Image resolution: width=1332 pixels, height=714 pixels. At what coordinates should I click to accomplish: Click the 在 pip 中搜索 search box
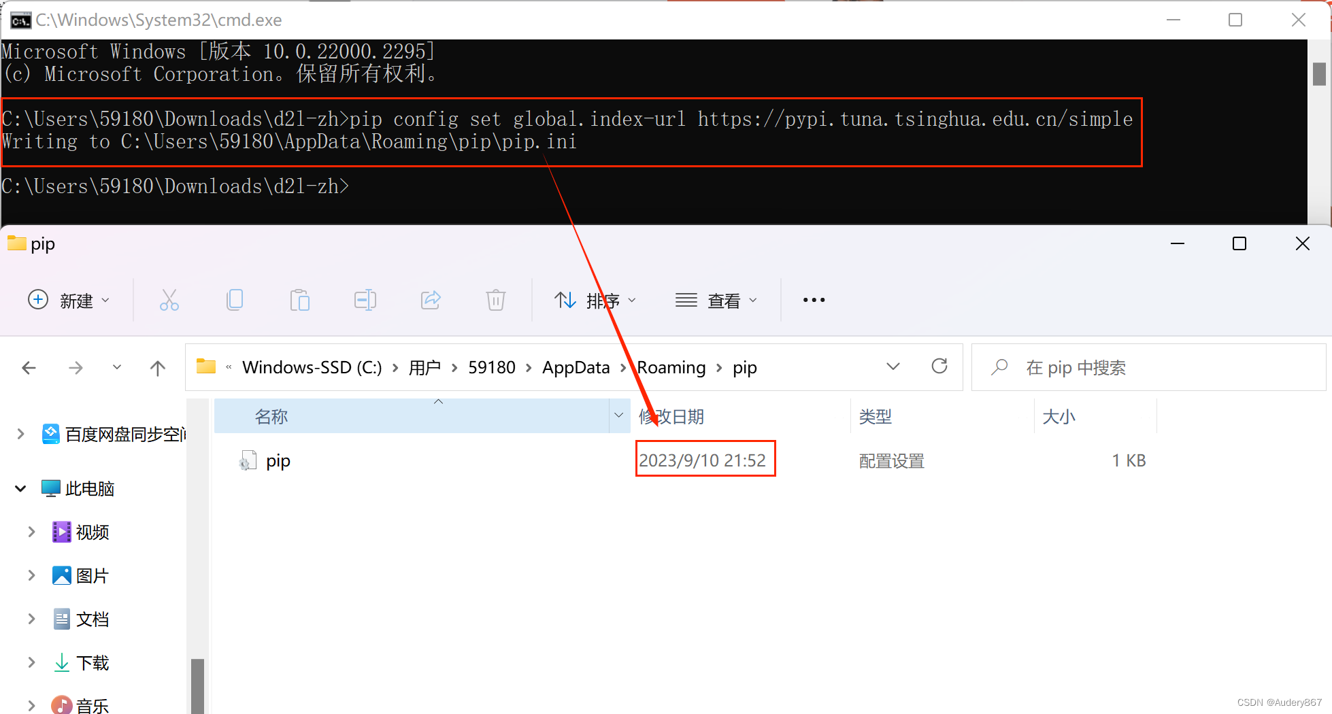pyautogui.click(x=1148, y=367)
